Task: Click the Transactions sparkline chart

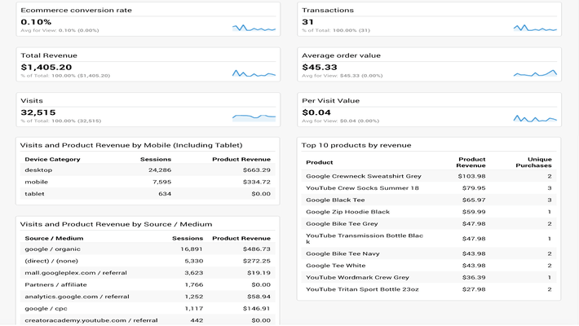Action: point(535,29)
